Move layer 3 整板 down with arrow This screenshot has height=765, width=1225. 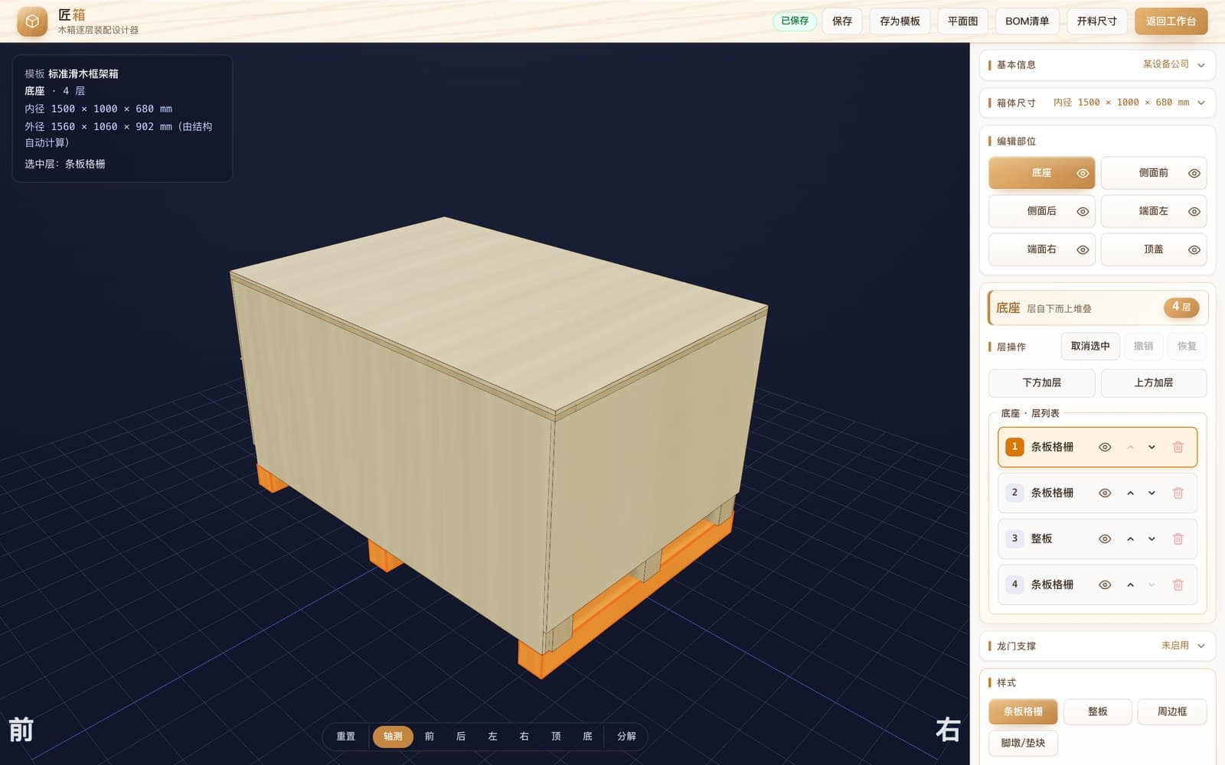coord(1151,539)
